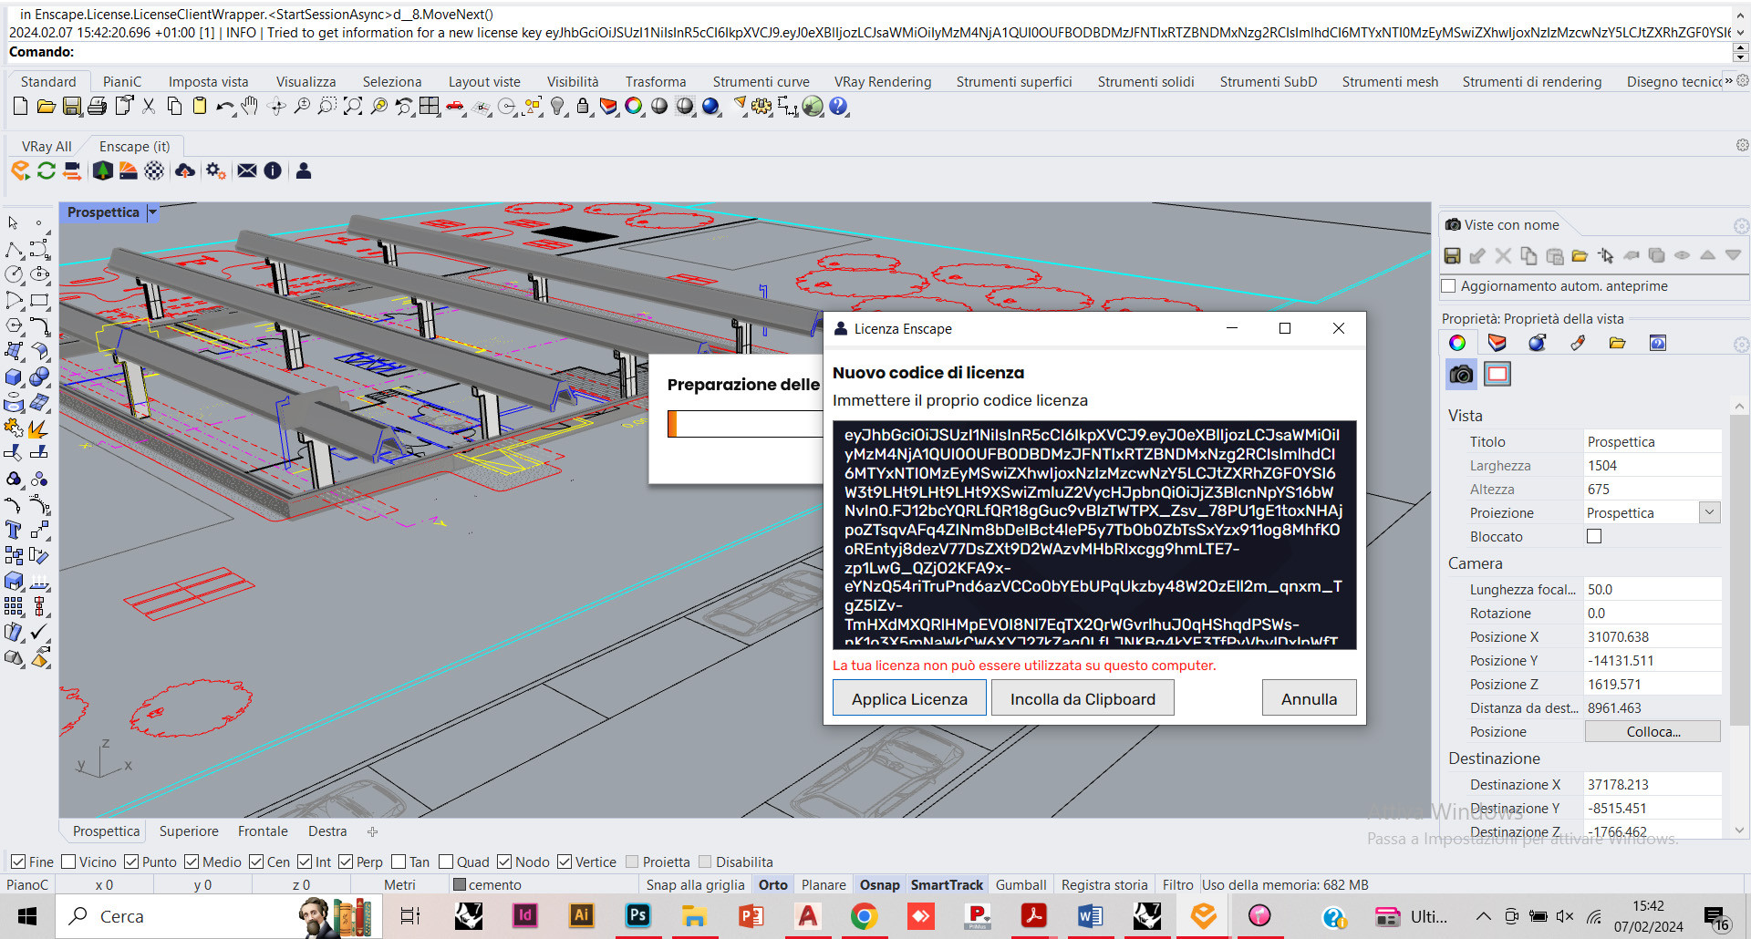Click the Enscape About info icon

(273, 170)
